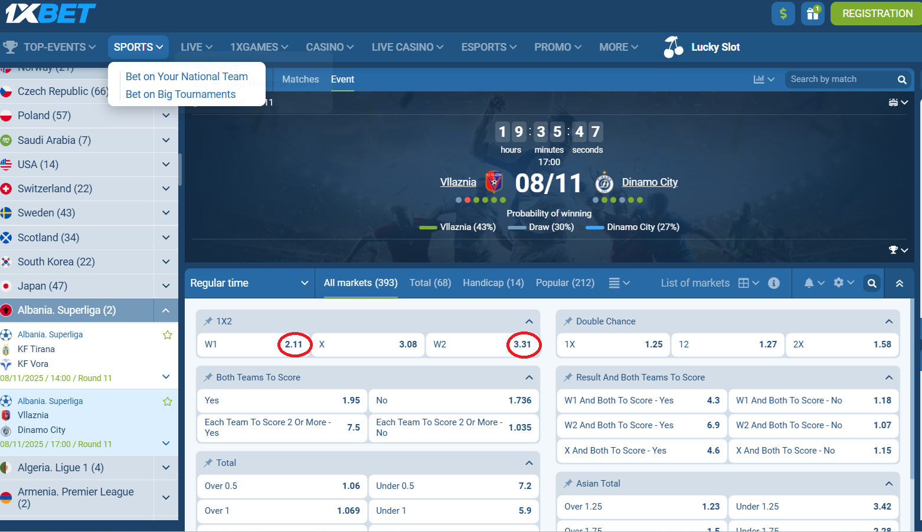Favorite the KF Tirana match star
922x532 pixels.
pyautogui.click(x=168, y=335)
